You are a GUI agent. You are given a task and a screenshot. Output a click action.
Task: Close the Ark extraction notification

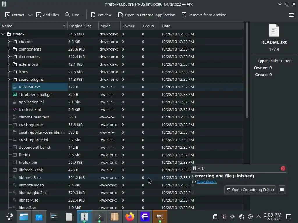point(283,168)
